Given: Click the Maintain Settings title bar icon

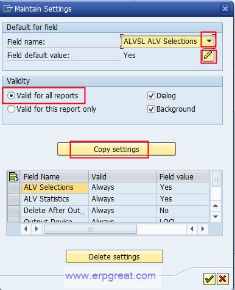Looking at the screenshot, I should point(8,9).
